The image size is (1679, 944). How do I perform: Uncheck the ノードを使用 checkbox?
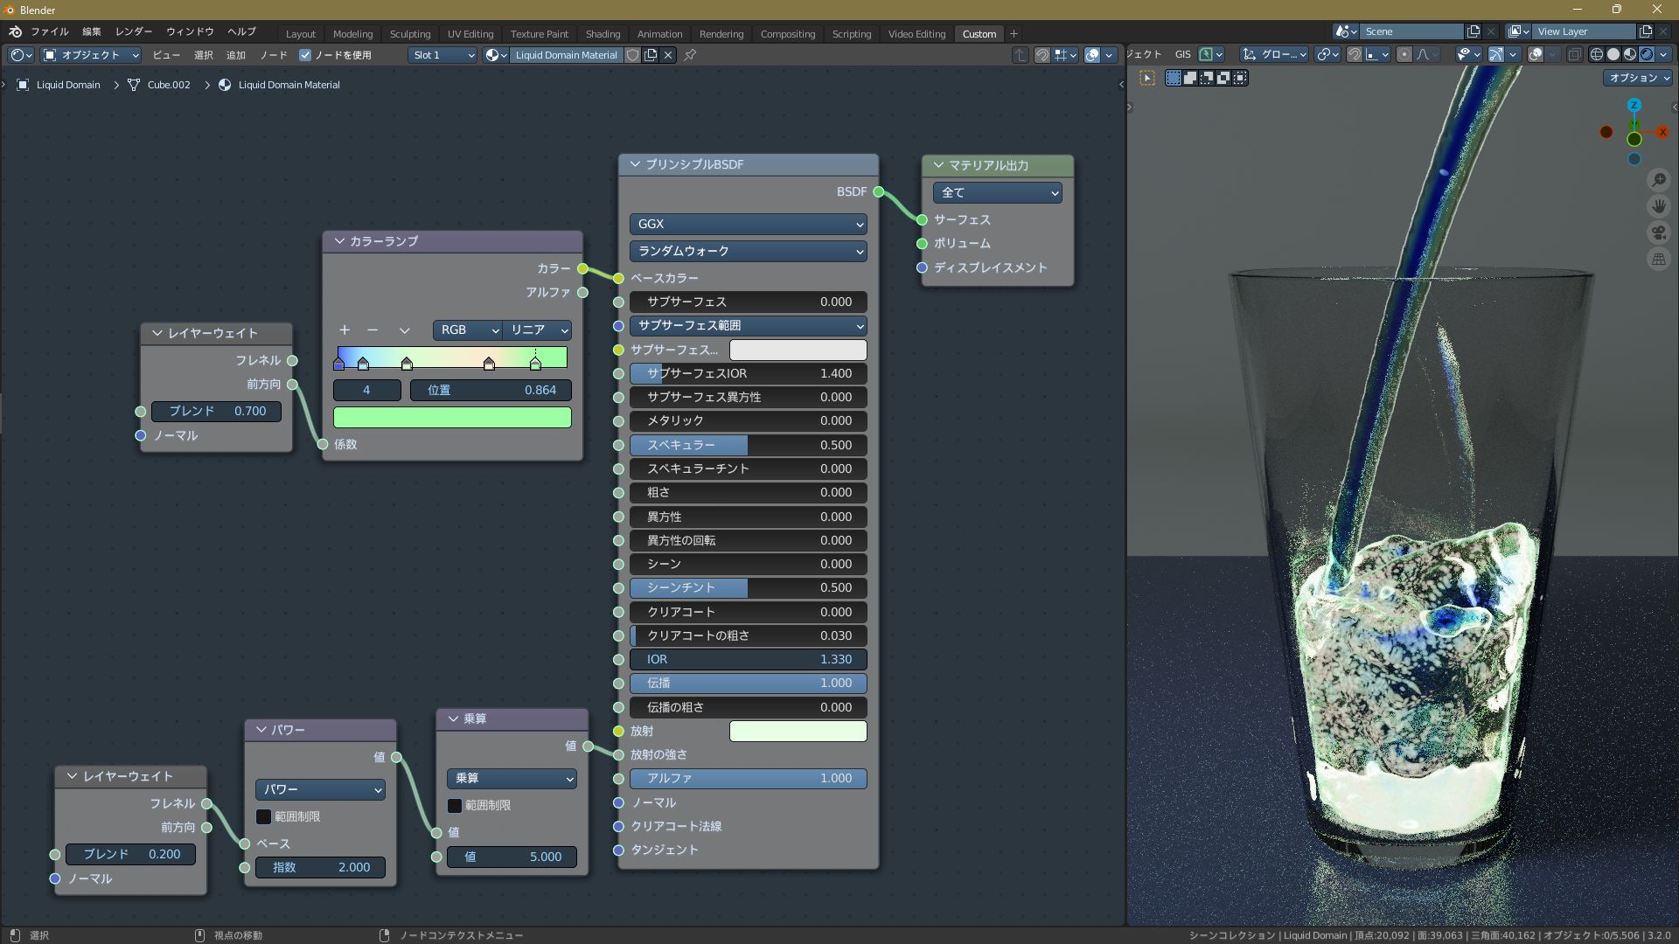click(x=305, y=55)
